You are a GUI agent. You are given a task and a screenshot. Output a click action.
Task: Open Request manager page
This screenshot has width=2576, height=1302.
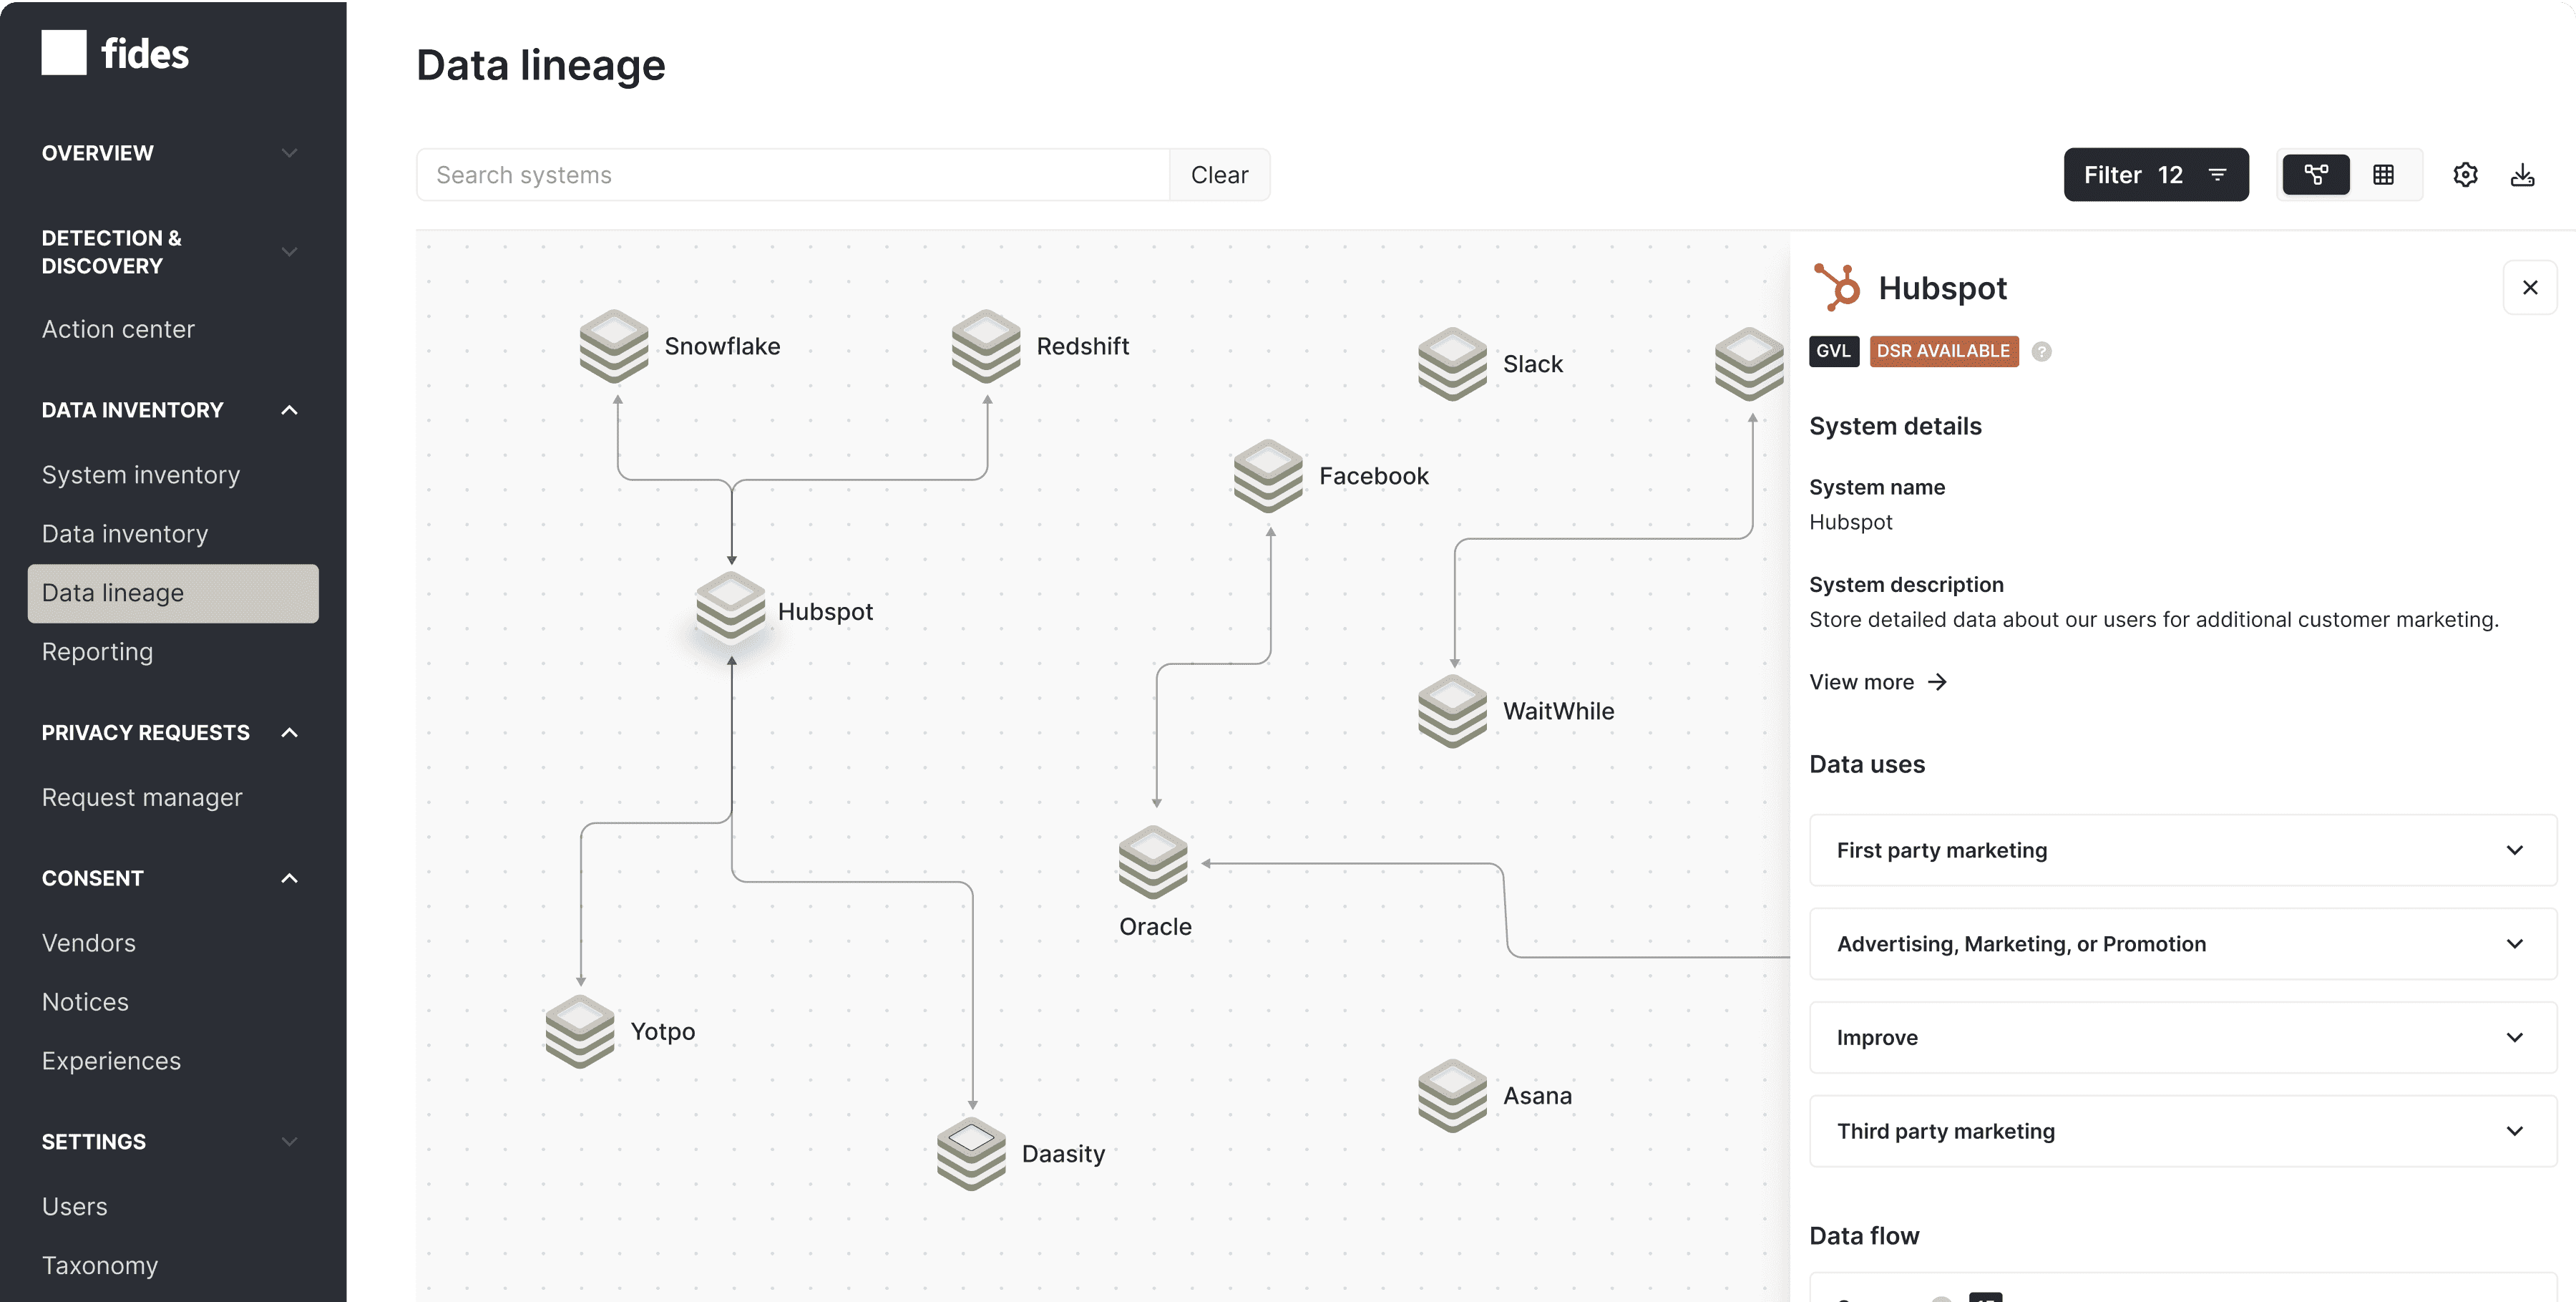(x=142, y=798)
